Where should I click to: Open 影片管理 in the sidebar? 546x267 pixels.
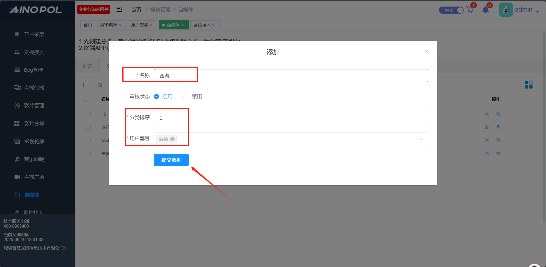pos(34,106)
